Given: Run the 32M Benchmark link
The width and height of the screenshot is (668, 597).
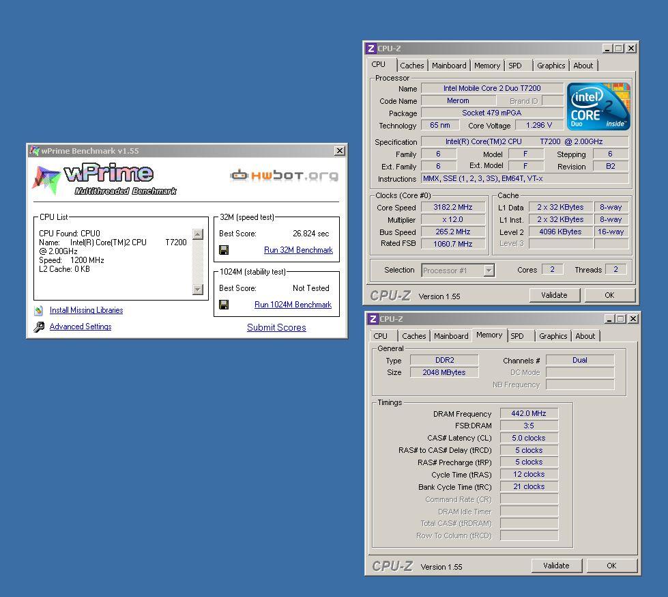Looking at the screenshot, I should pyautogui.click(x=298, y=250).
